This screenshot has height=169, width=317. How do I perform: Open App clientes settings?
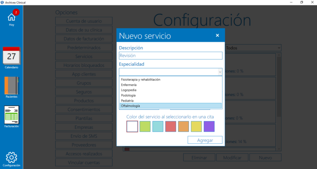click(x=84, y=74)
